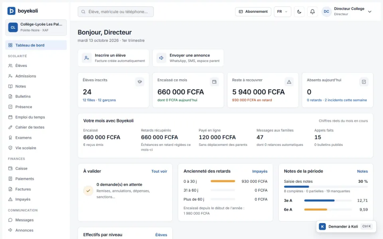Click the checkmark icon in À valider

coord(88,191)
